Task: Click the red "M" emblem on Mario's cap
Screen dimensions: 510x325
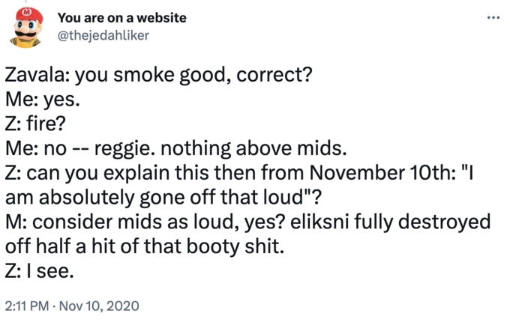Action: 27,12
